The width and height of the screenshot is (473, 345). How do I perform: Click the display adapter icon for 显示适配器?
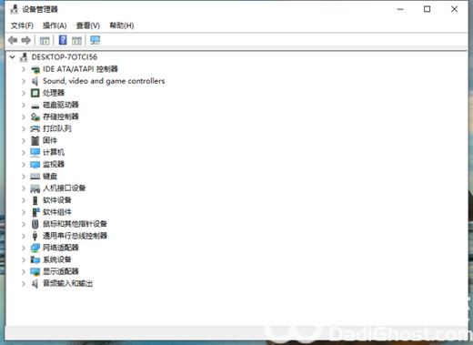[x=35, y=271]
